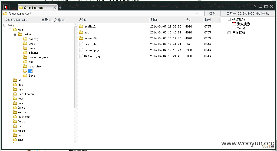Open the 日程提醒 schedule reminder icon
Image resolution: width=277 pixels, height=151 pixels.
coord(229,33)
